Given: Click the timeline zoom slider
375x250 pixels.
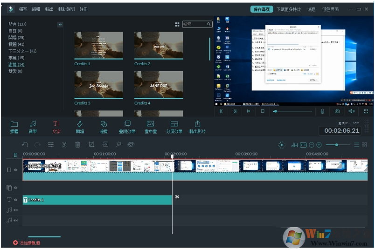Looking at the screenshot, I should coord(336,145).
